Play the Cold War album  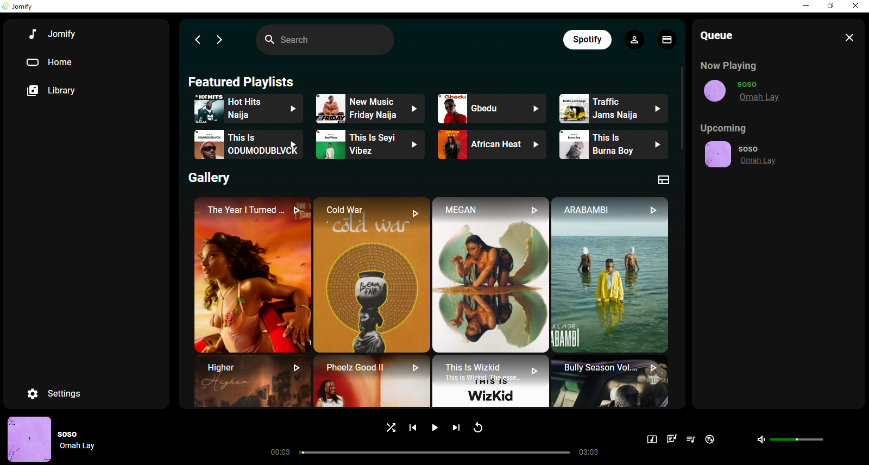tap(415, 213)
